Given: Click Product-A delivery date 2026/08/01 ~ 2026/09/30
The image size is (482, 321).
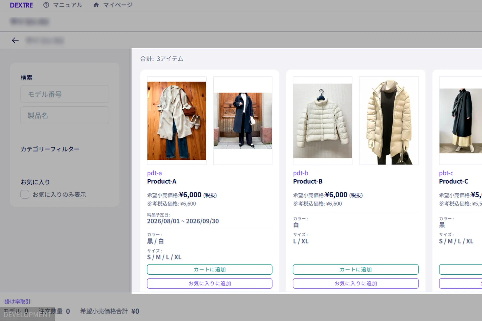Looking at the screenshot, I should point(183,221).
